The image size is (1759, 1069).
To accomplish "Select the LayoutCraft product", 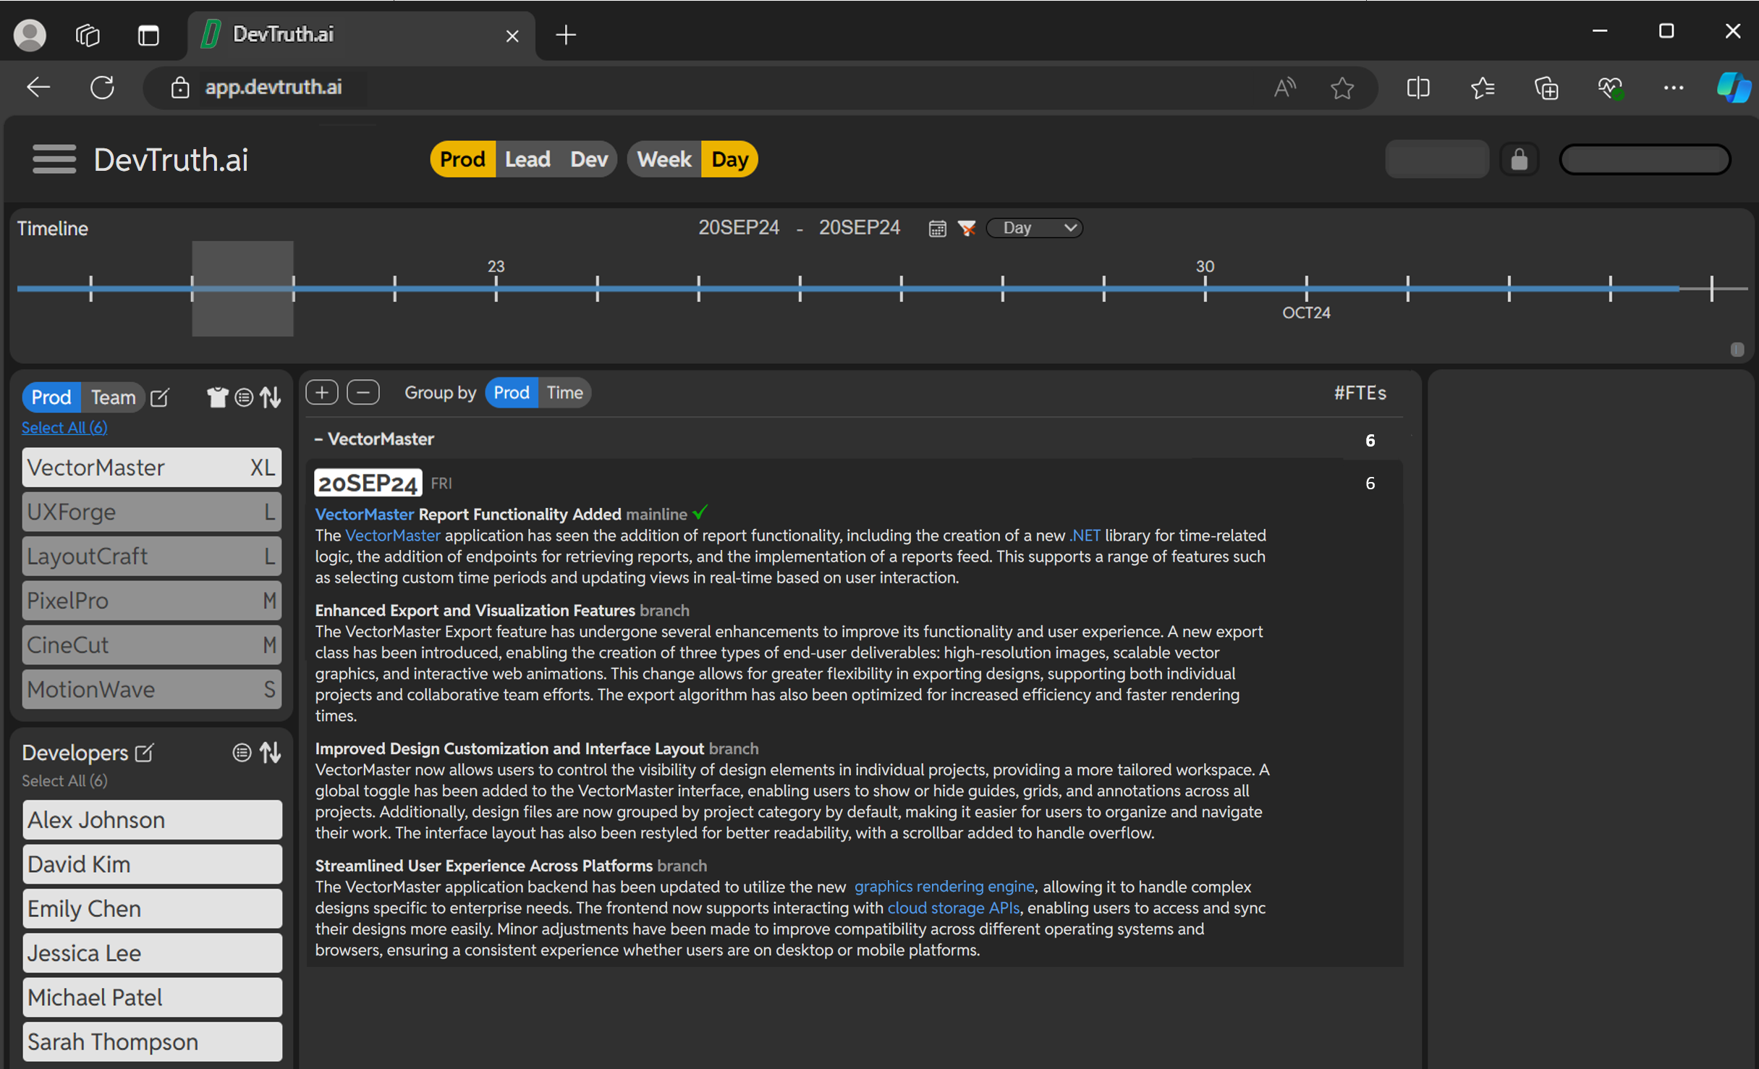I will (x=152, y=556).
